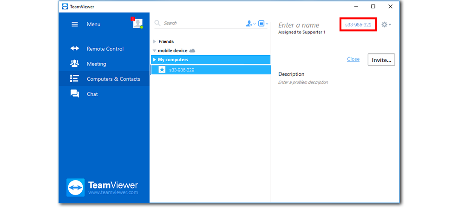Image resolution: width=458 pixels, height=209 pixels.
Task: Open the list view options dropdown
Action: click(x=263, y=24)
